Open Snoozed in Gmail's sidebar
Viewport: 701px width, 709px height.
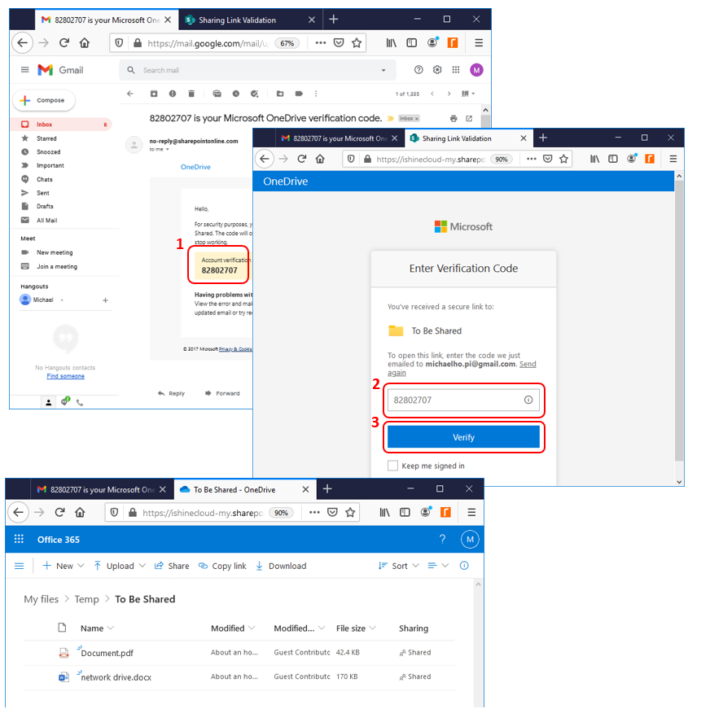[48, 152]
